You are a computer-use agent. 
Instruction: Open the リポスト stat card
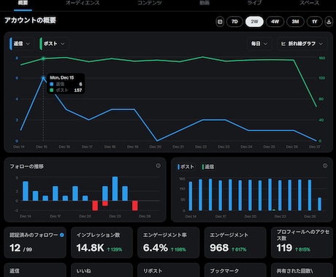[169, 270]
